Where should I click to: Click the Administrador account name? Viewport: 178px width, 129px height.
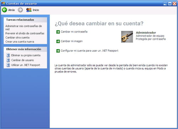pyautogui.click(x=146, y=33)
